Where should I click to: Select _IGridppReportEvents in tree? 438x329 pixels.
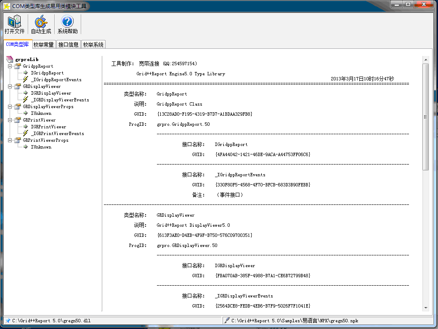[x=56, y=80]
